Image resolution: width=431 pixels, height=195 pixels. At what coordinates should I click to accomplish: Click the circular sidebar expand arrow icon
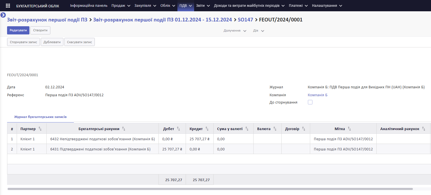point(3,15)
